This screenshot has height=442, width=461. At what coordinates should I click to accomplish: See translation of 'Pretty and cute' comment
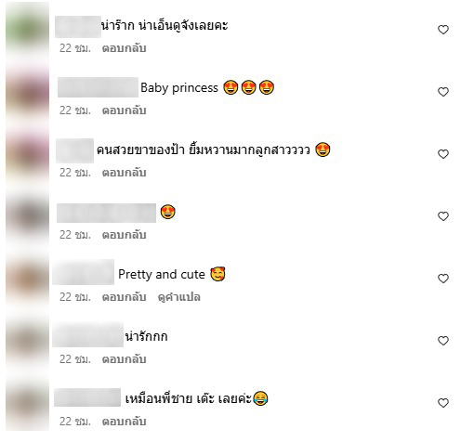(179, 297)
